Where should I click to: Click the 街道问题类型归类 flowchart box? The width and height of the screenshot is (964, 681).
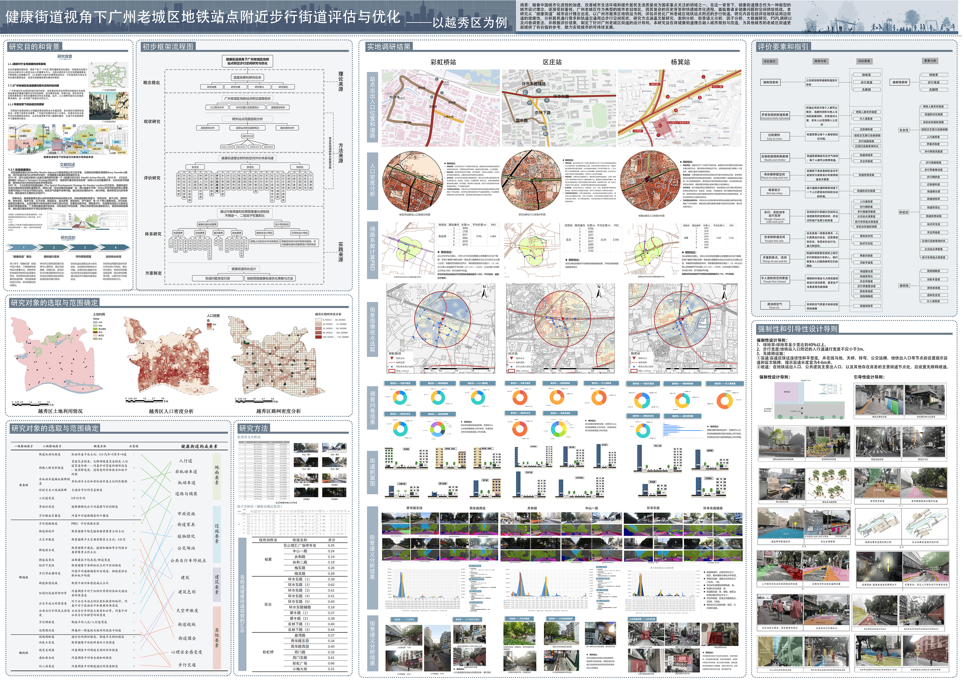point(217,278)
